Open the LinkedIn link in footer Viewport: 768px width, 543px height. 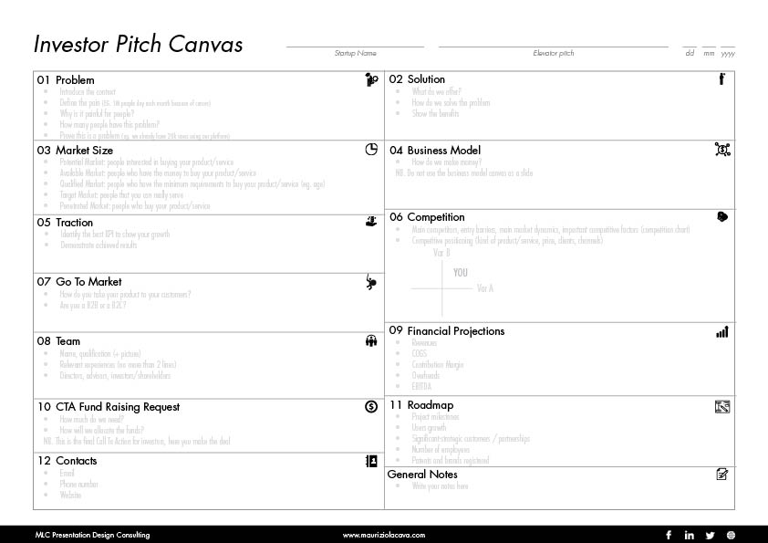click(690, 535)
